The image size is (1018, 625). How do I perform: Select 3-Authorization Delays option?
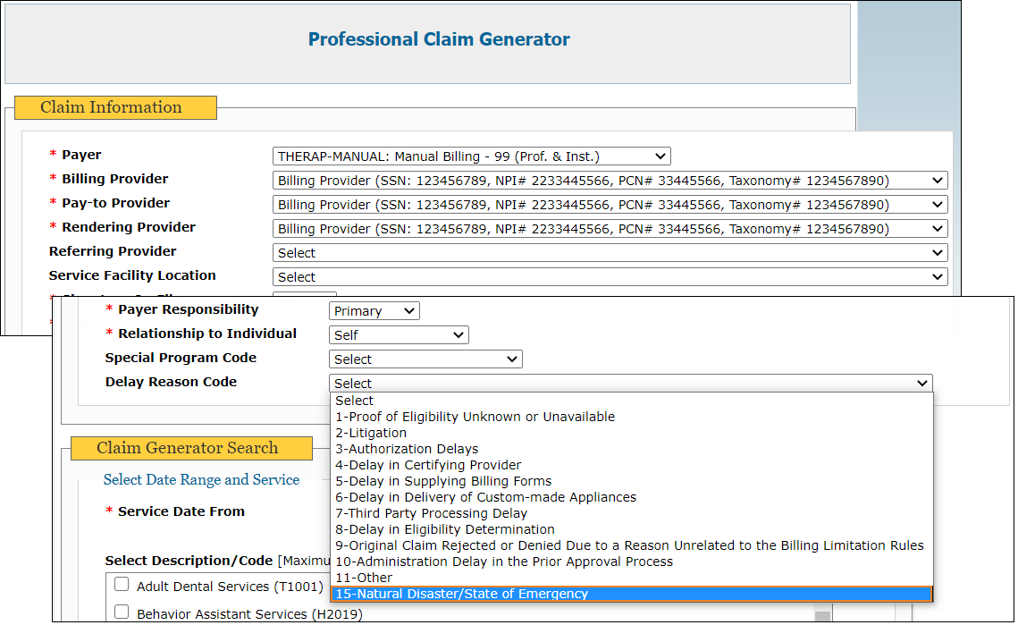[407, 449]
